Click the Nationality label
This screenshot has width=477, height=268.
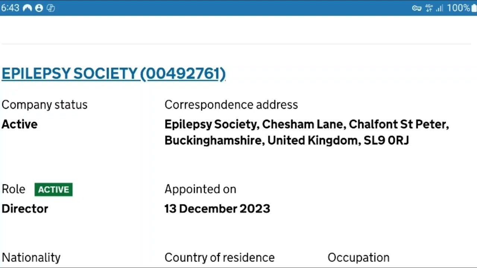click(31, 258)
